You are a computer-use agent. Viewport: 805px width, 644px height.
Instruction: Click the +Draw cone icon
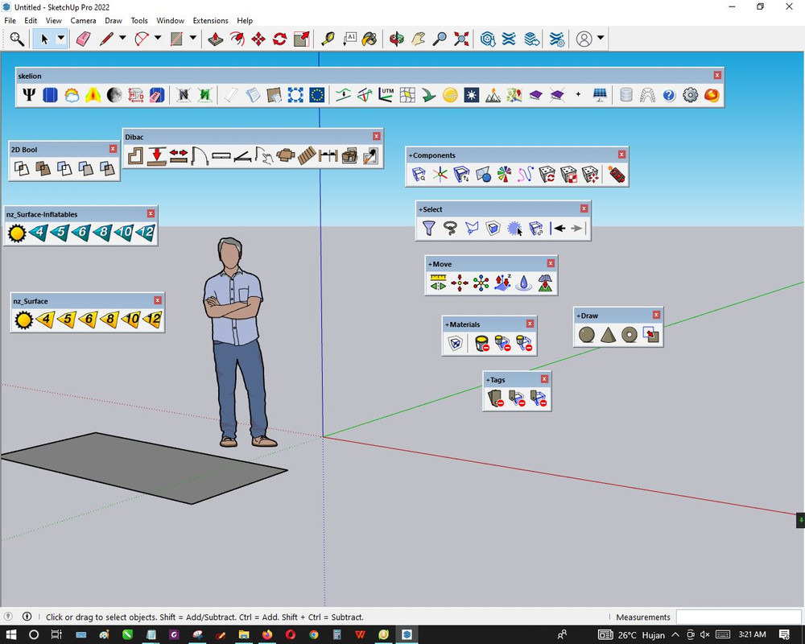pyautogui.click(x=608, y=335)
